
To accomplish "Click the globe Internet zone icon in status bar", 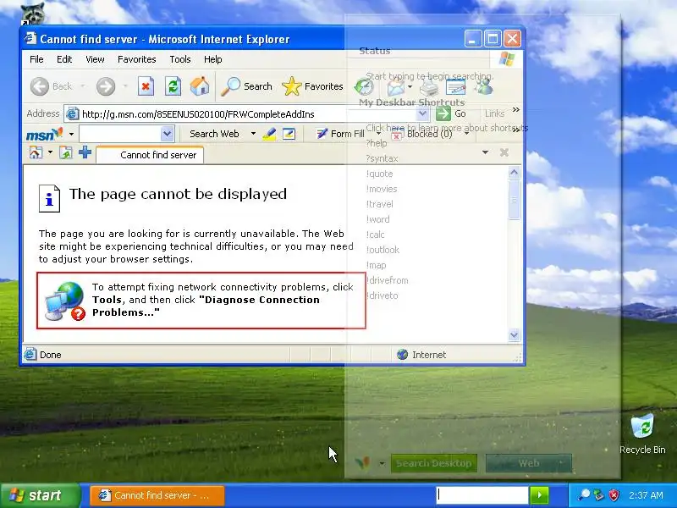I will click(x=403, y=355).
